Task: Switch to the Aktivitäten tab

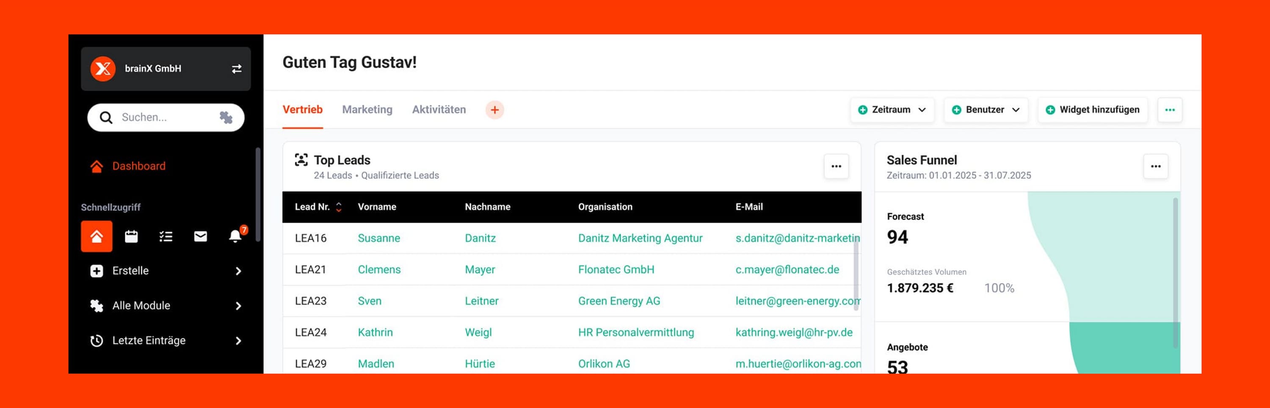Action: [x=438, y=110]
